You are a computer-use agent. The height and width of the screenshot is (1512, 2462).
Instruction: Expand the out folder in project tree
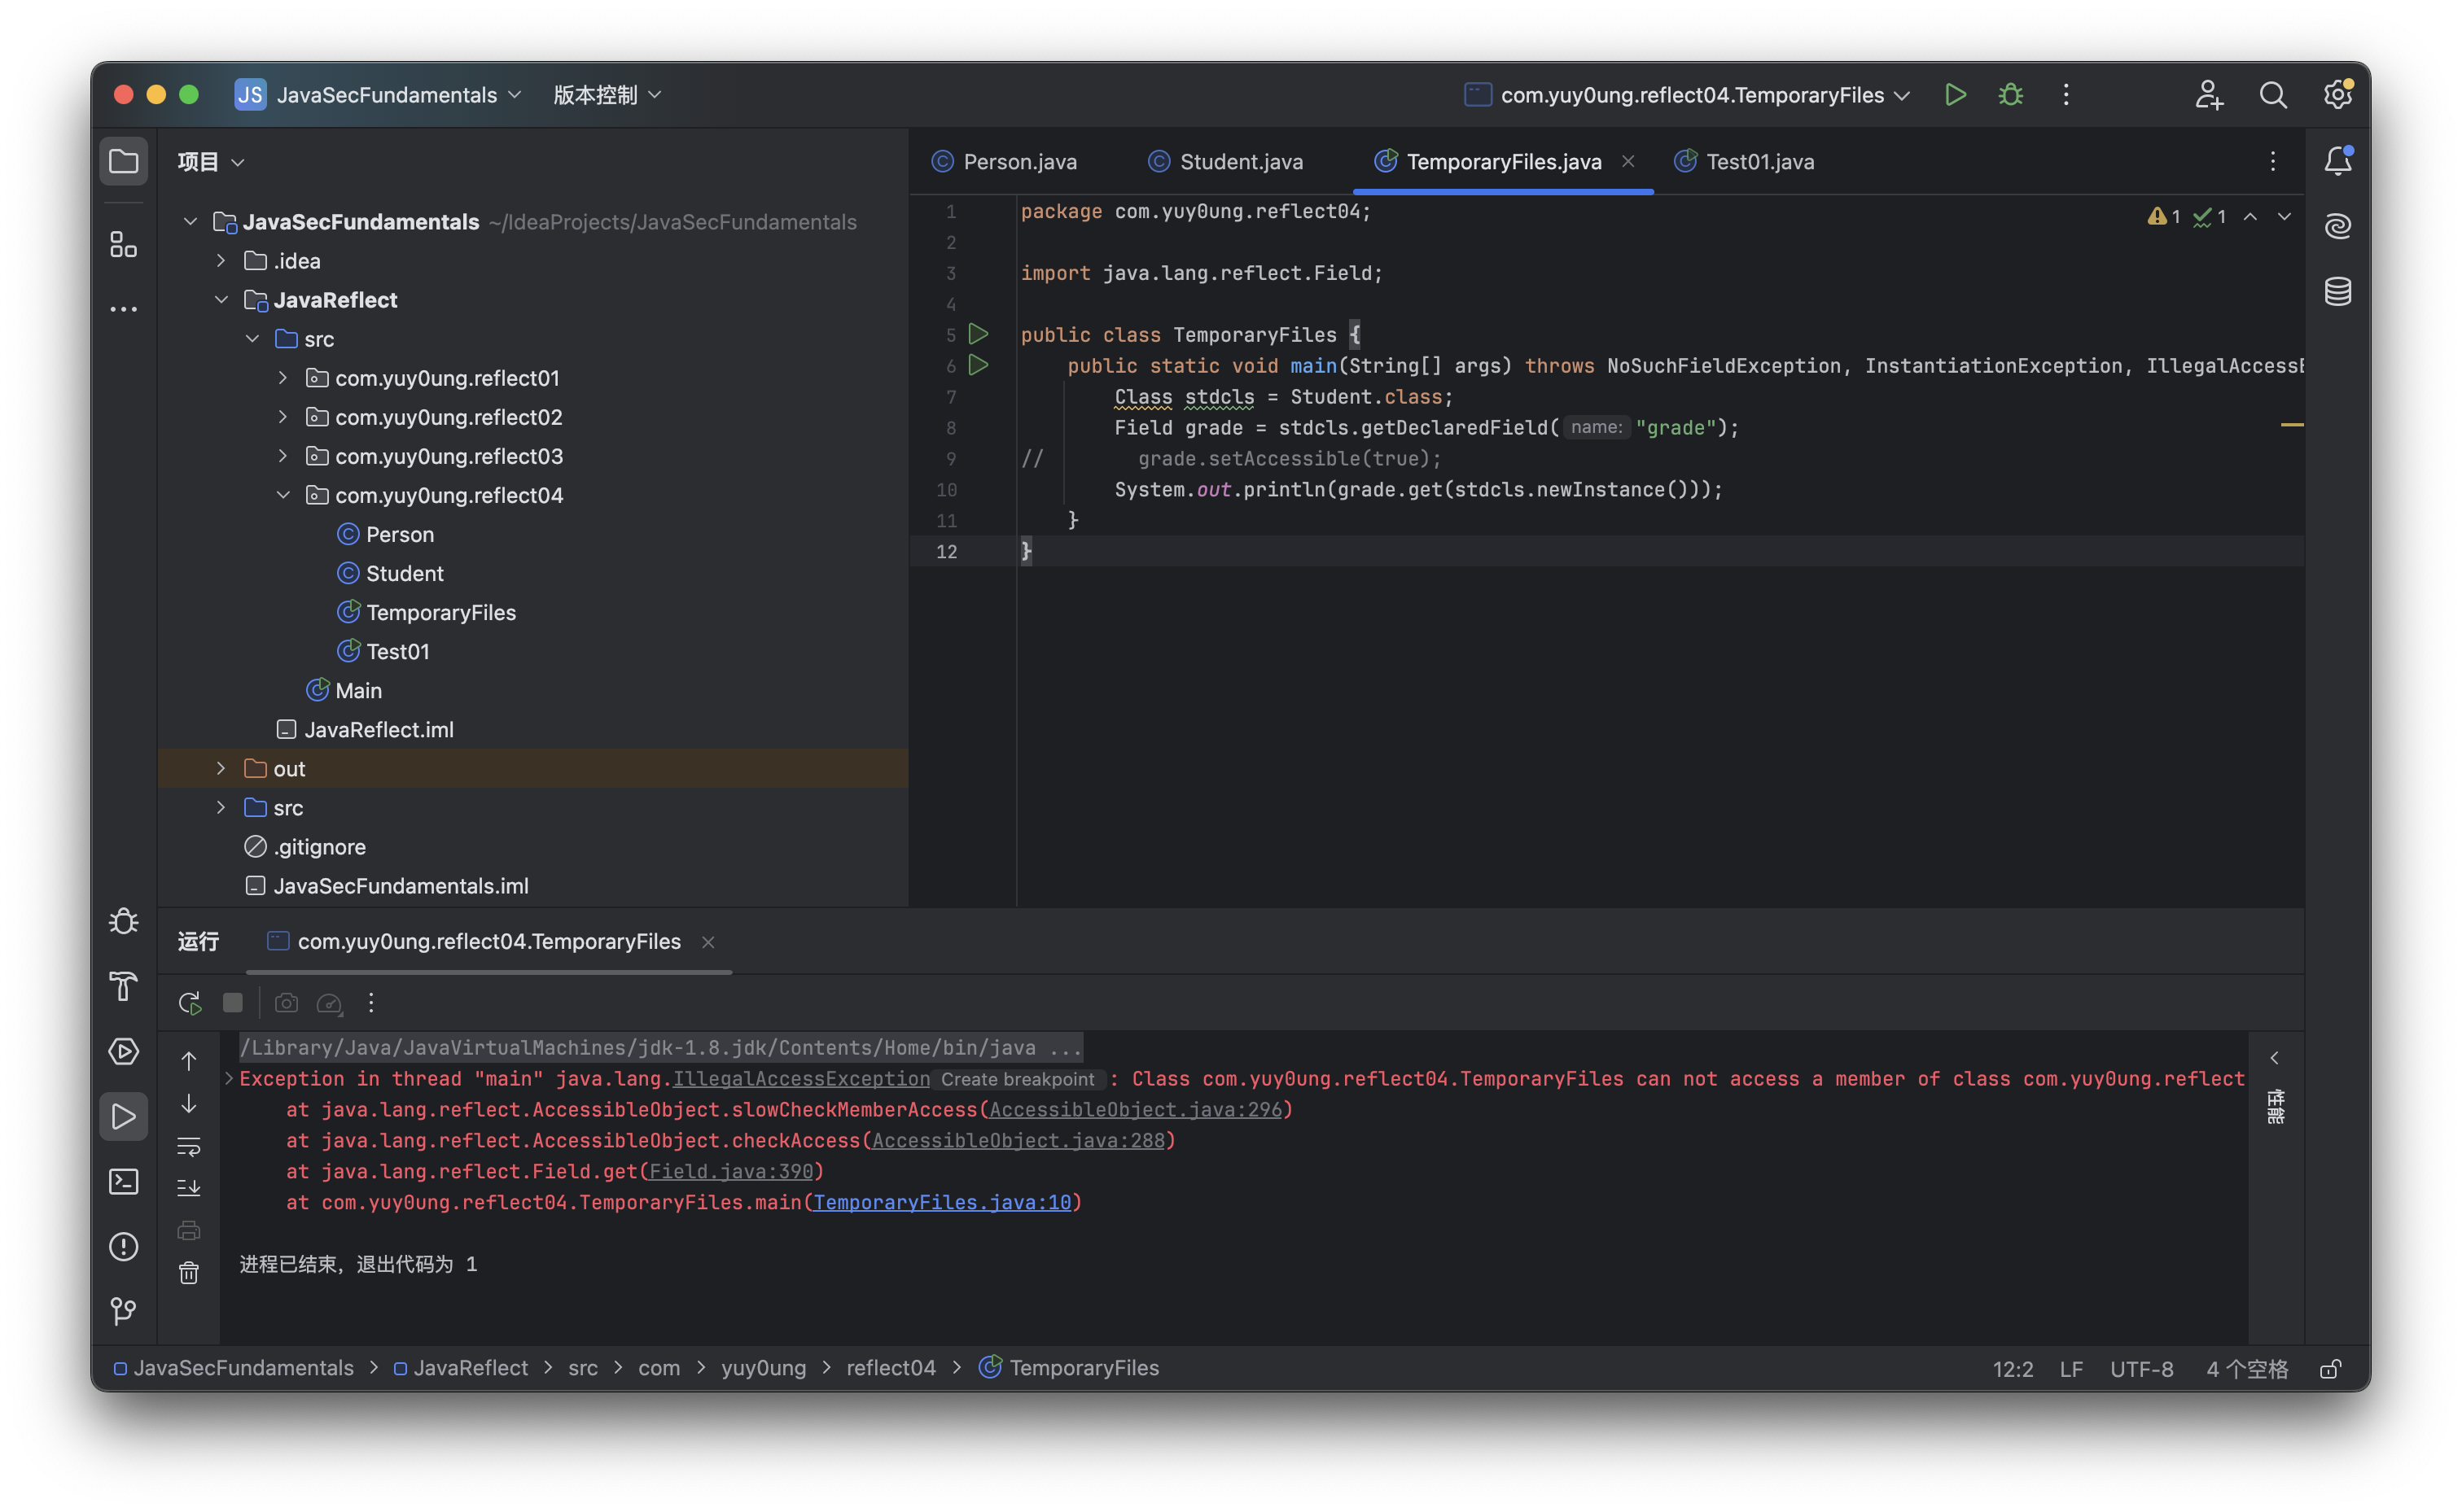[x=221, y=769]
